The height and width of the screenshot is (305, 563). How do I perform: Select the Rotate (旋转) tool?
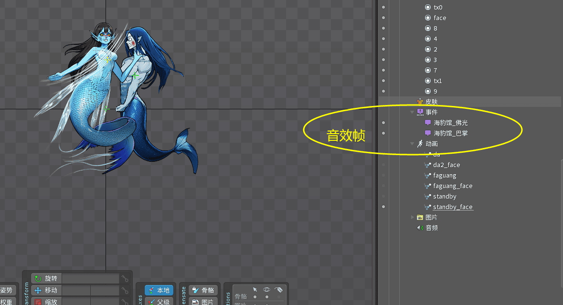tap(46, 278)
